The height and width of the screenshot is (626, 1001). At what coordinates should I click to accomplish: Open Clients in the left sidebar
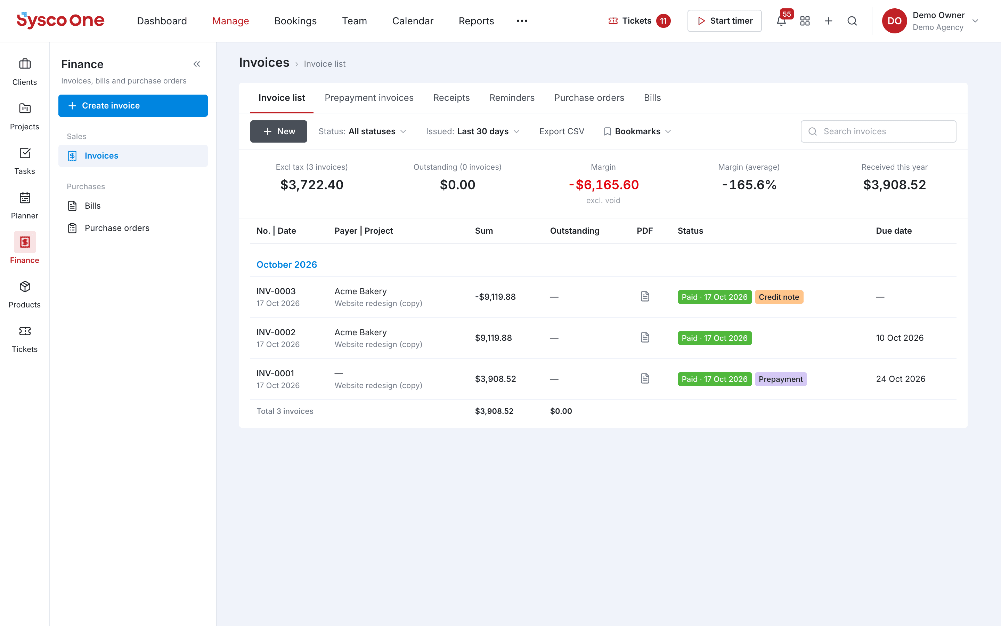pyautogui.click(x=25, y=72)
